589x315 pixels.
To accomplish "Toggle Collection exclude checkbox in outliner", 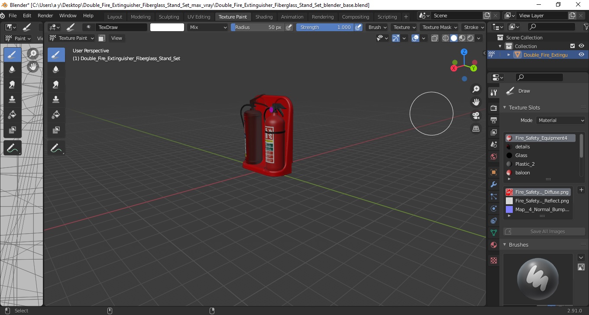I will click(573, 46).
